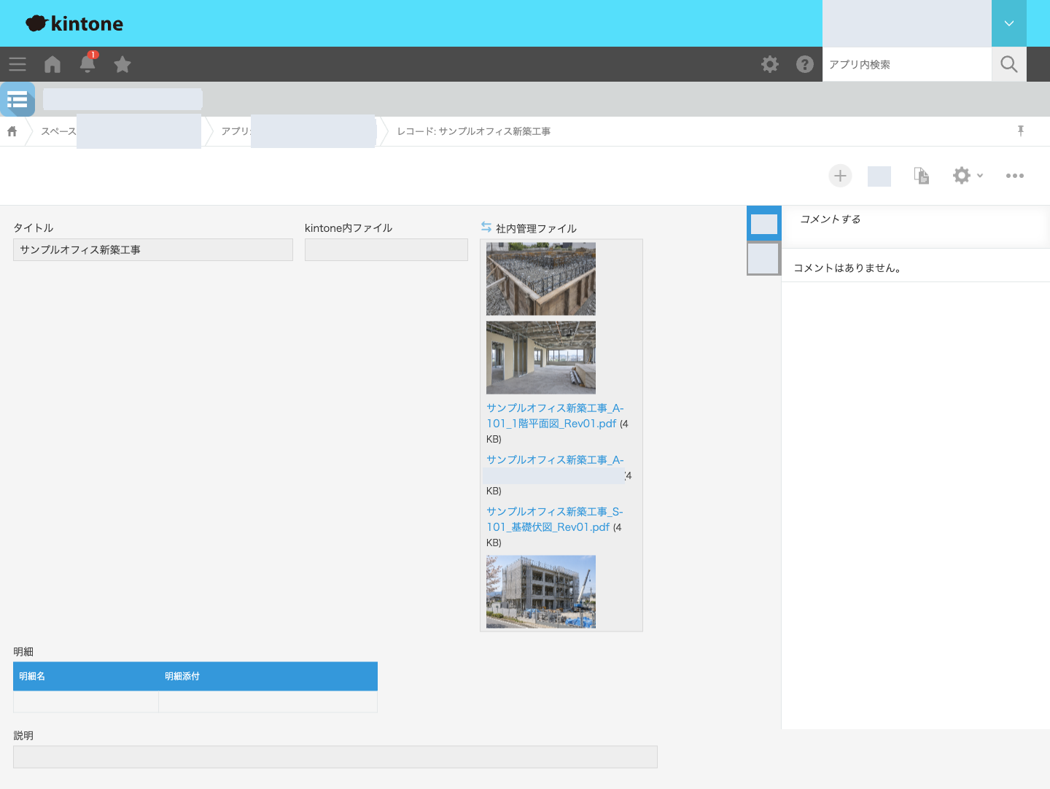Click the 明細名 column header
The image size is (1050, 789).
(86, 677)
